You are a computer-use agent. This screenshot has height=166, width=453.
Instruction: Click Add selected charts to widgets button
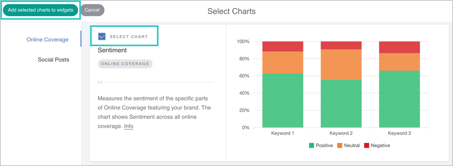coord(40,10)
